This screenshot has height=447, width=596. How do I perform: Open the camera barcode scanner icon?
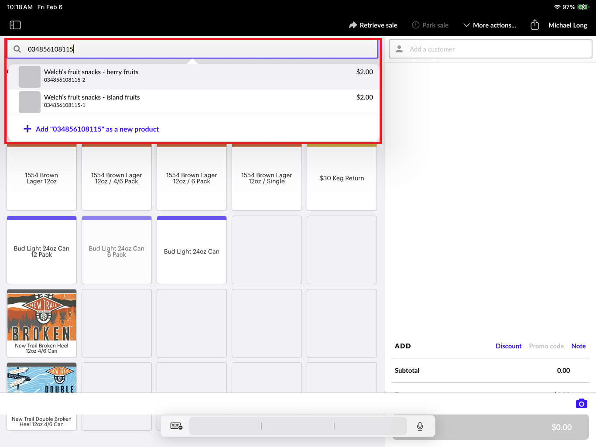[x=581, y=403]
